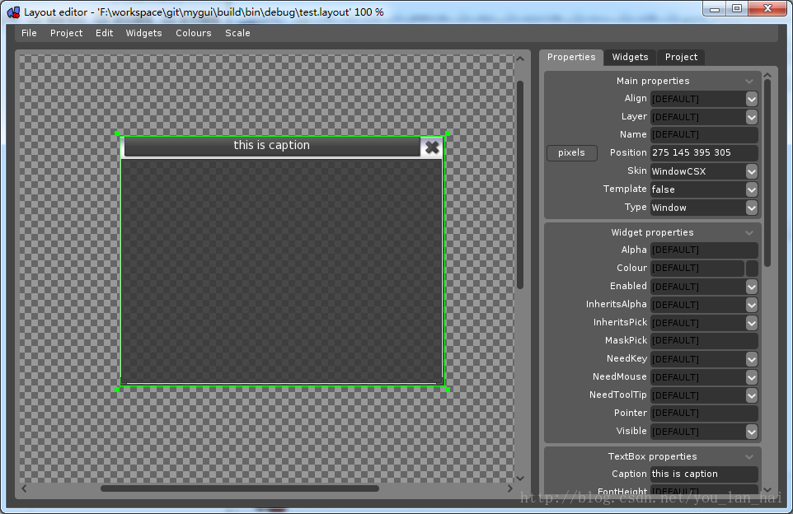Open the Template dropdown showing false
The width and height of the screenshot is (793, 514).
(x=752, y=189)
